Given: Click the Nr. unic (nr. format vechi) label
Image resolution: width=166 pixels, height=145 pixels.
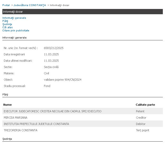Looking at the screenshot, I should [x=21, y=48].
